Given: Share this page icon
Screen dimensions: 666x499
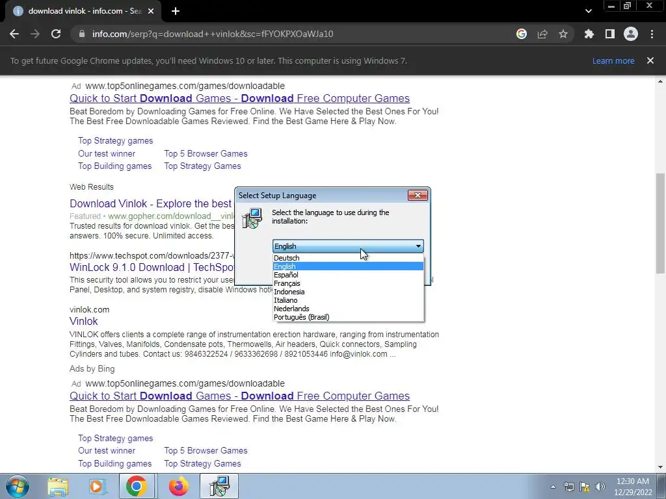Looking at the screenshot, I should [542, 34].
